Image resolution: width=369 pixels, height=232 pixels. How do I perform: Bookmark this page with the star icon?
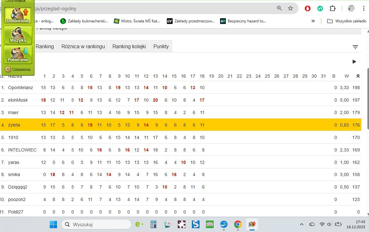[x=290, y=8]
